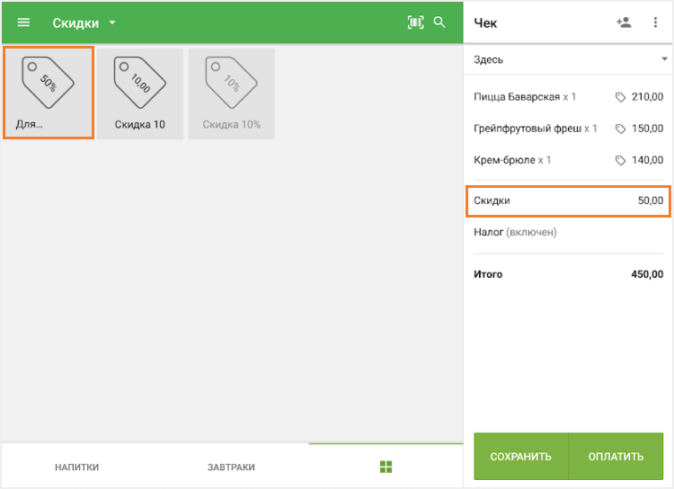Open item search with magnifier icon
The height and width of the screenshot is (489, 674).
[439, 22]
